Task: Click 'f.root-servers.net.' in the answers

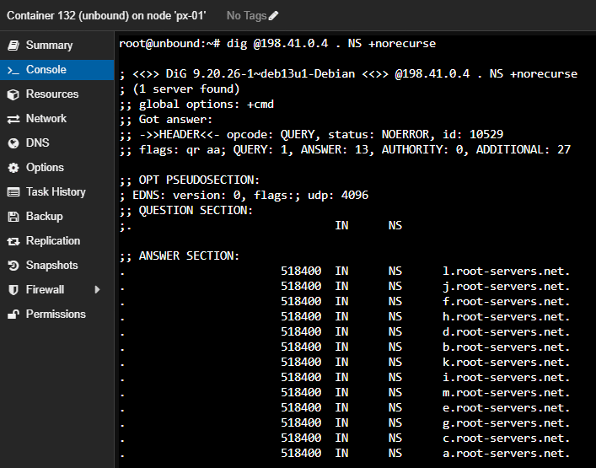Action: 507,302
